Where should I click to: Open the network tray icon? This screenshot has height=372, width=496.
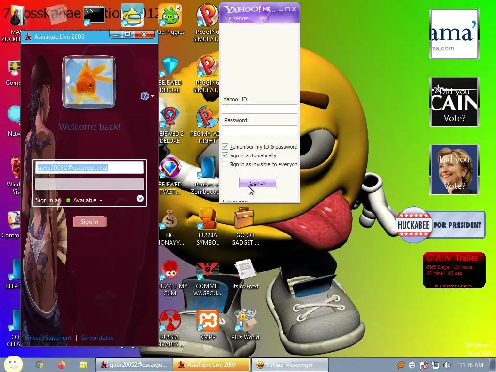[435, 365]
